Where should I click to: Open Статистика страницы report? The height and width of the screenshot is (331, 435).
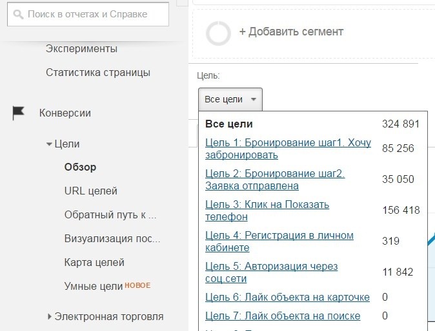[x=98, y=73]
